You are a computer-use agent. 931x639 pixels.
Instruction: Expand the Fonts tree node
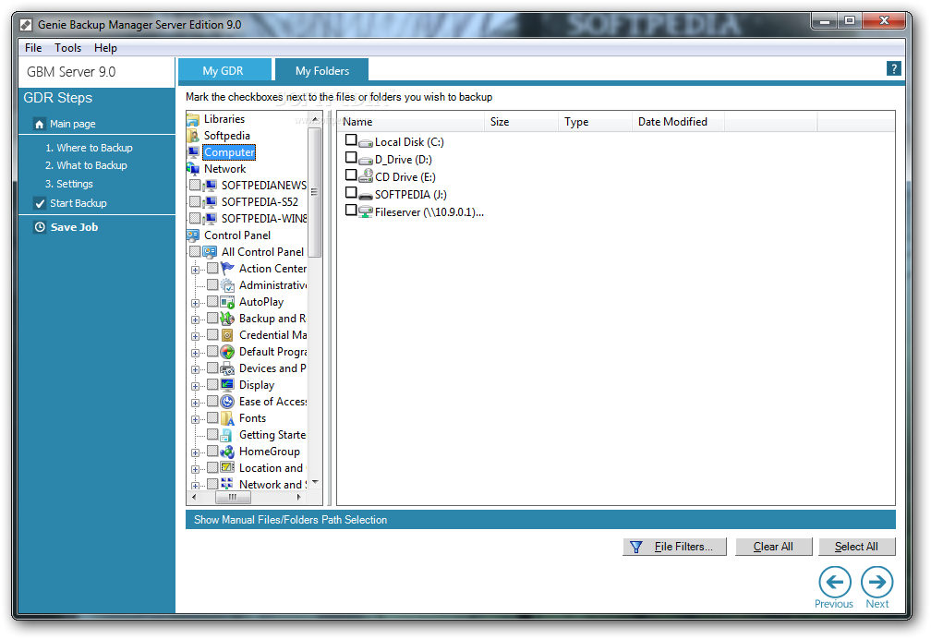point(196,420)
